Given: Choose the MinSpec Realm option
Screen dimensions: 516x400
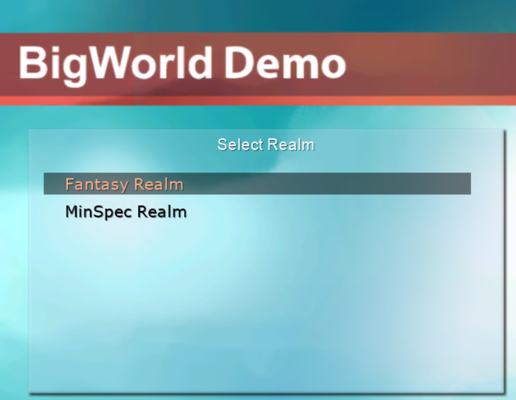Looking at the screenshot, I should pyautogui.click(x=257, y=211).
